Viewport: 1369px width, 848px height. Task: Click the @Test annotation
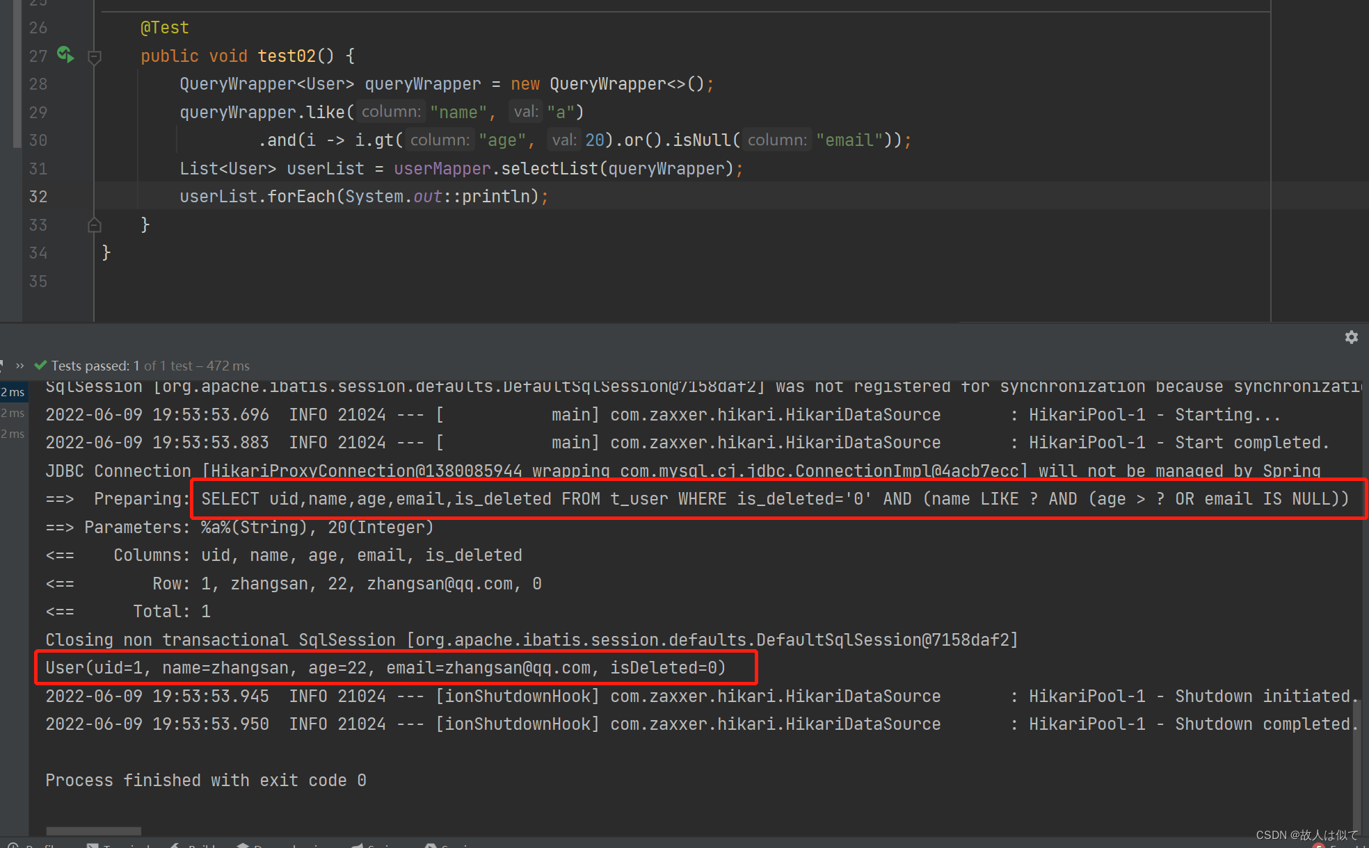(165, 28)
